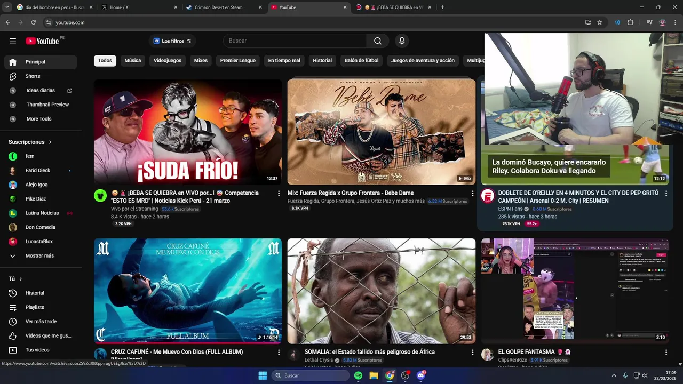Open options menu for DOBLETE DE O'REILLY video
The image size is (683, 384).
click(x=666, y=194)
